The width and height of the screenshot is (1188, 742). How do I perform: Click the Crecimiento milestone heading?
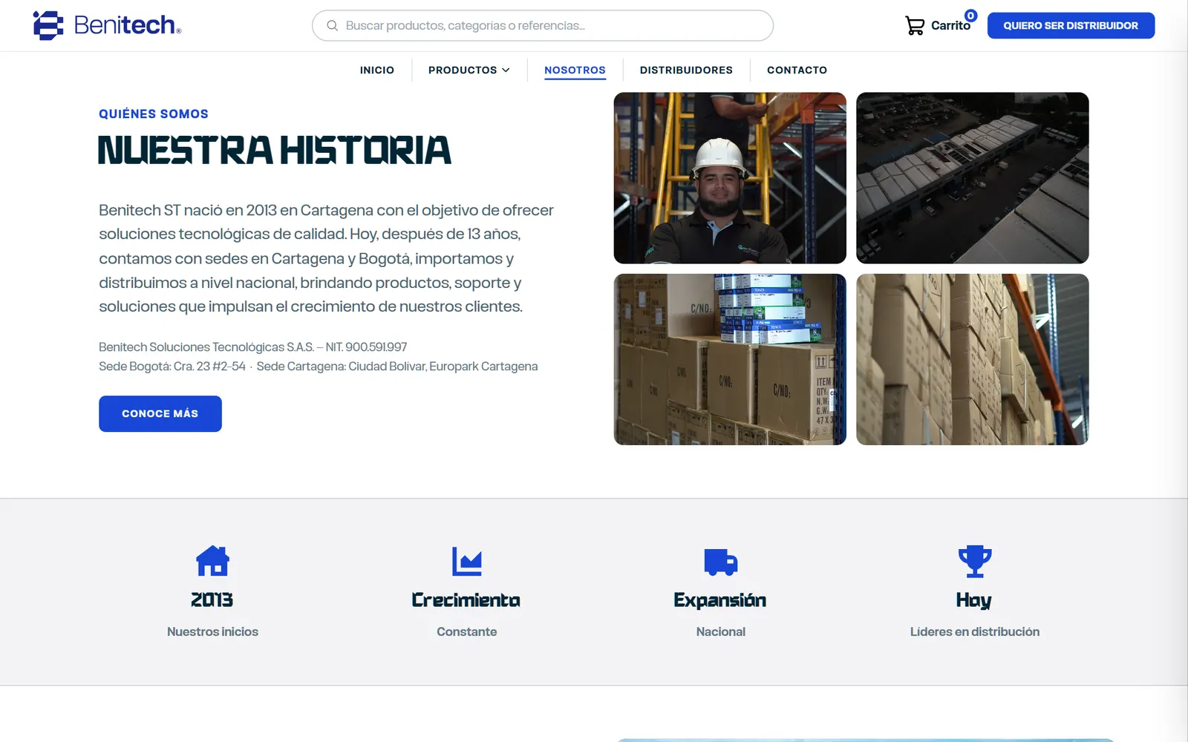point(466,600)
